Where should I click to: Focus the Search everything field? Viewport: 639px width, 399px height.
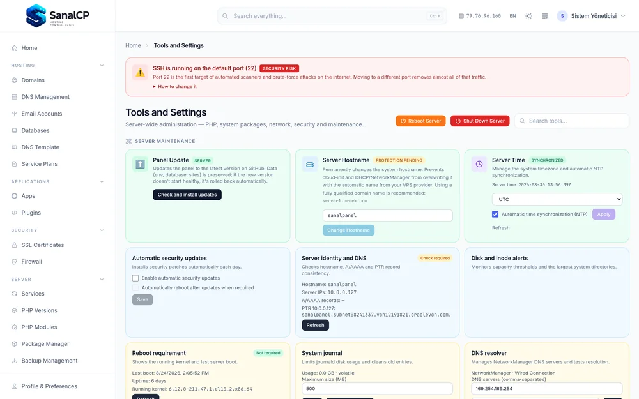click(332, 16)
